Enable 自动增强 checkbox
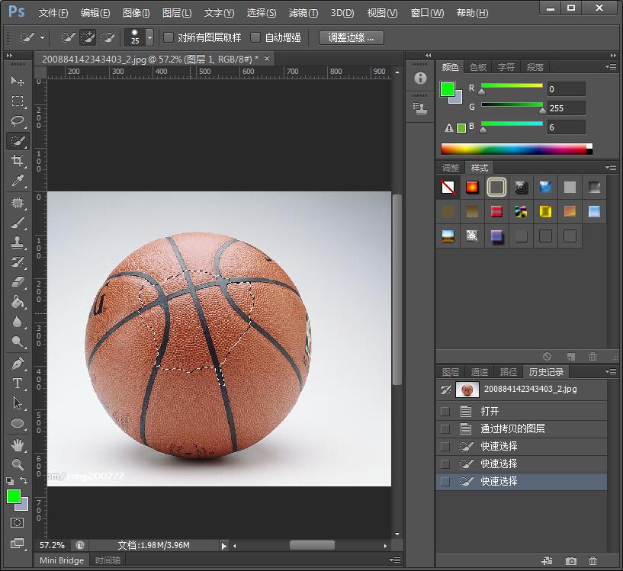Viewport: 623px width, 571px height. pyautogui.click(x=255, y=37)
